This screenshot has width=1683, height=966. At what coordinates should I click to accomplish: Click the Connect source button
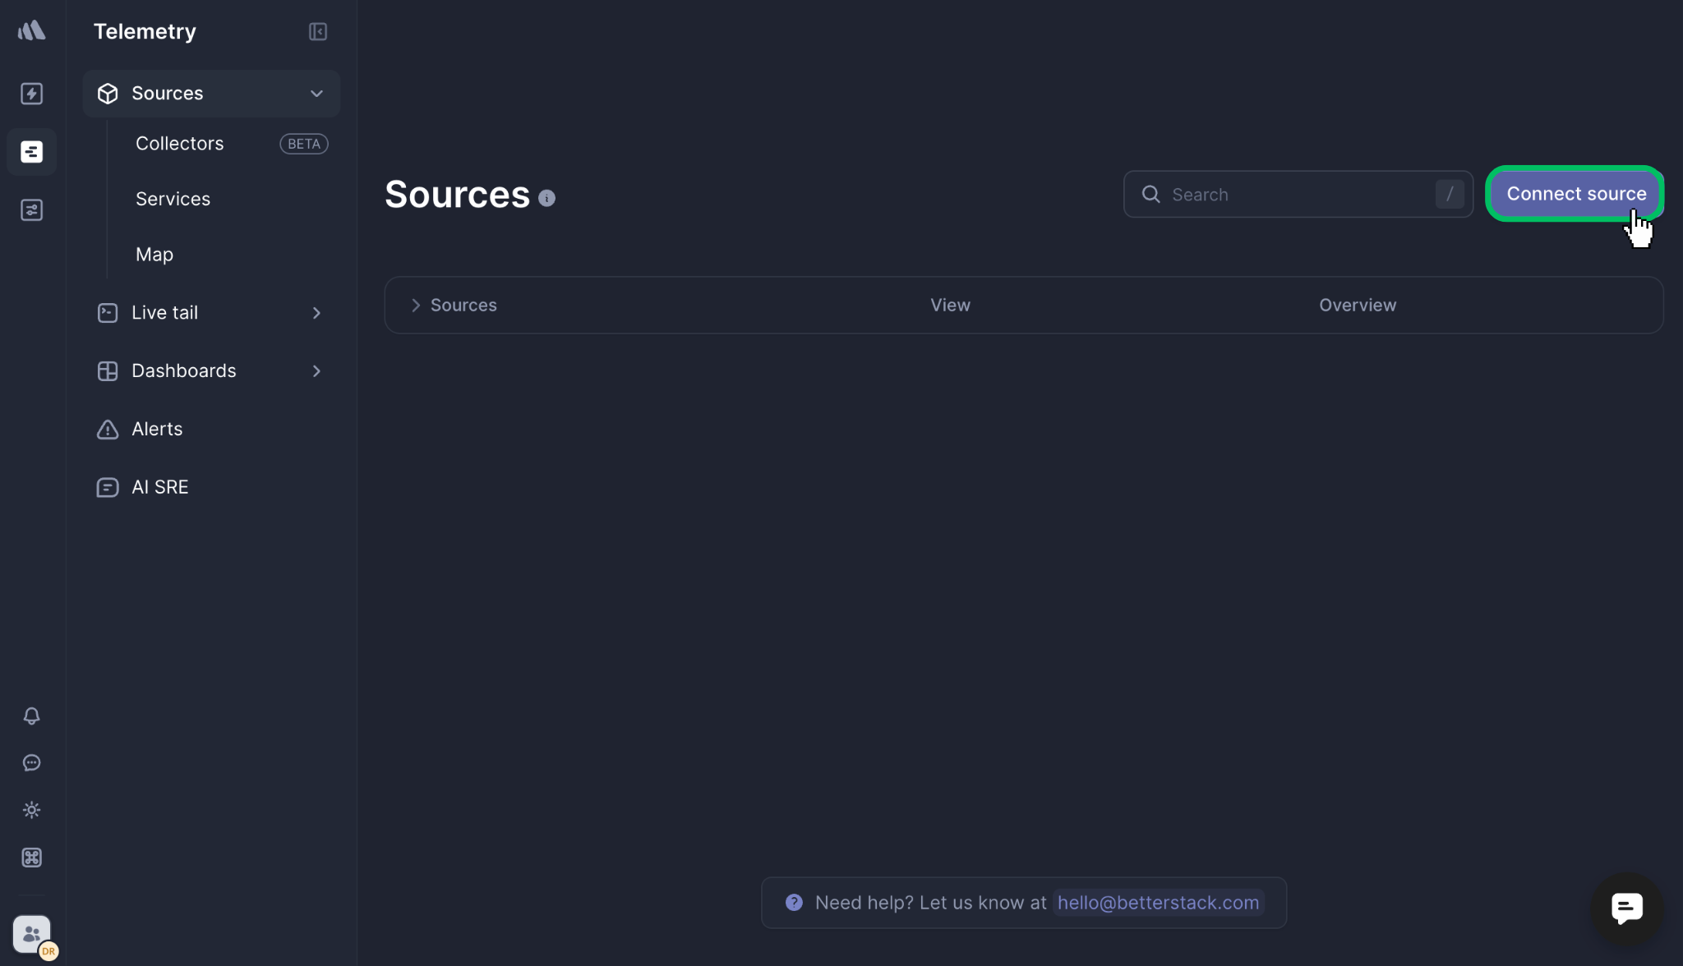(1574, 194)
